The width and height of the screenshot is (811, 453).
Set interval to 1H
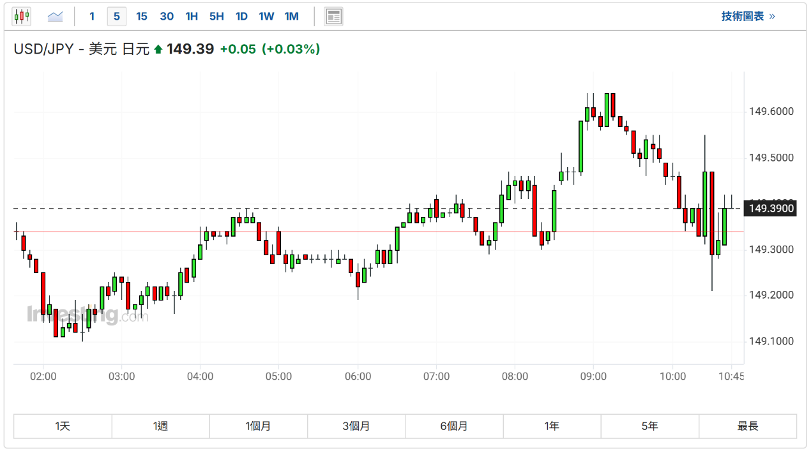[192, 16]
